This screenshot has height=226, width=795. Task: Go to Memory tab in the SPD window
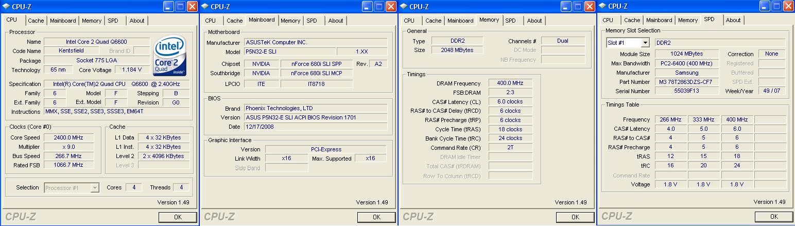tap(688, 21)
